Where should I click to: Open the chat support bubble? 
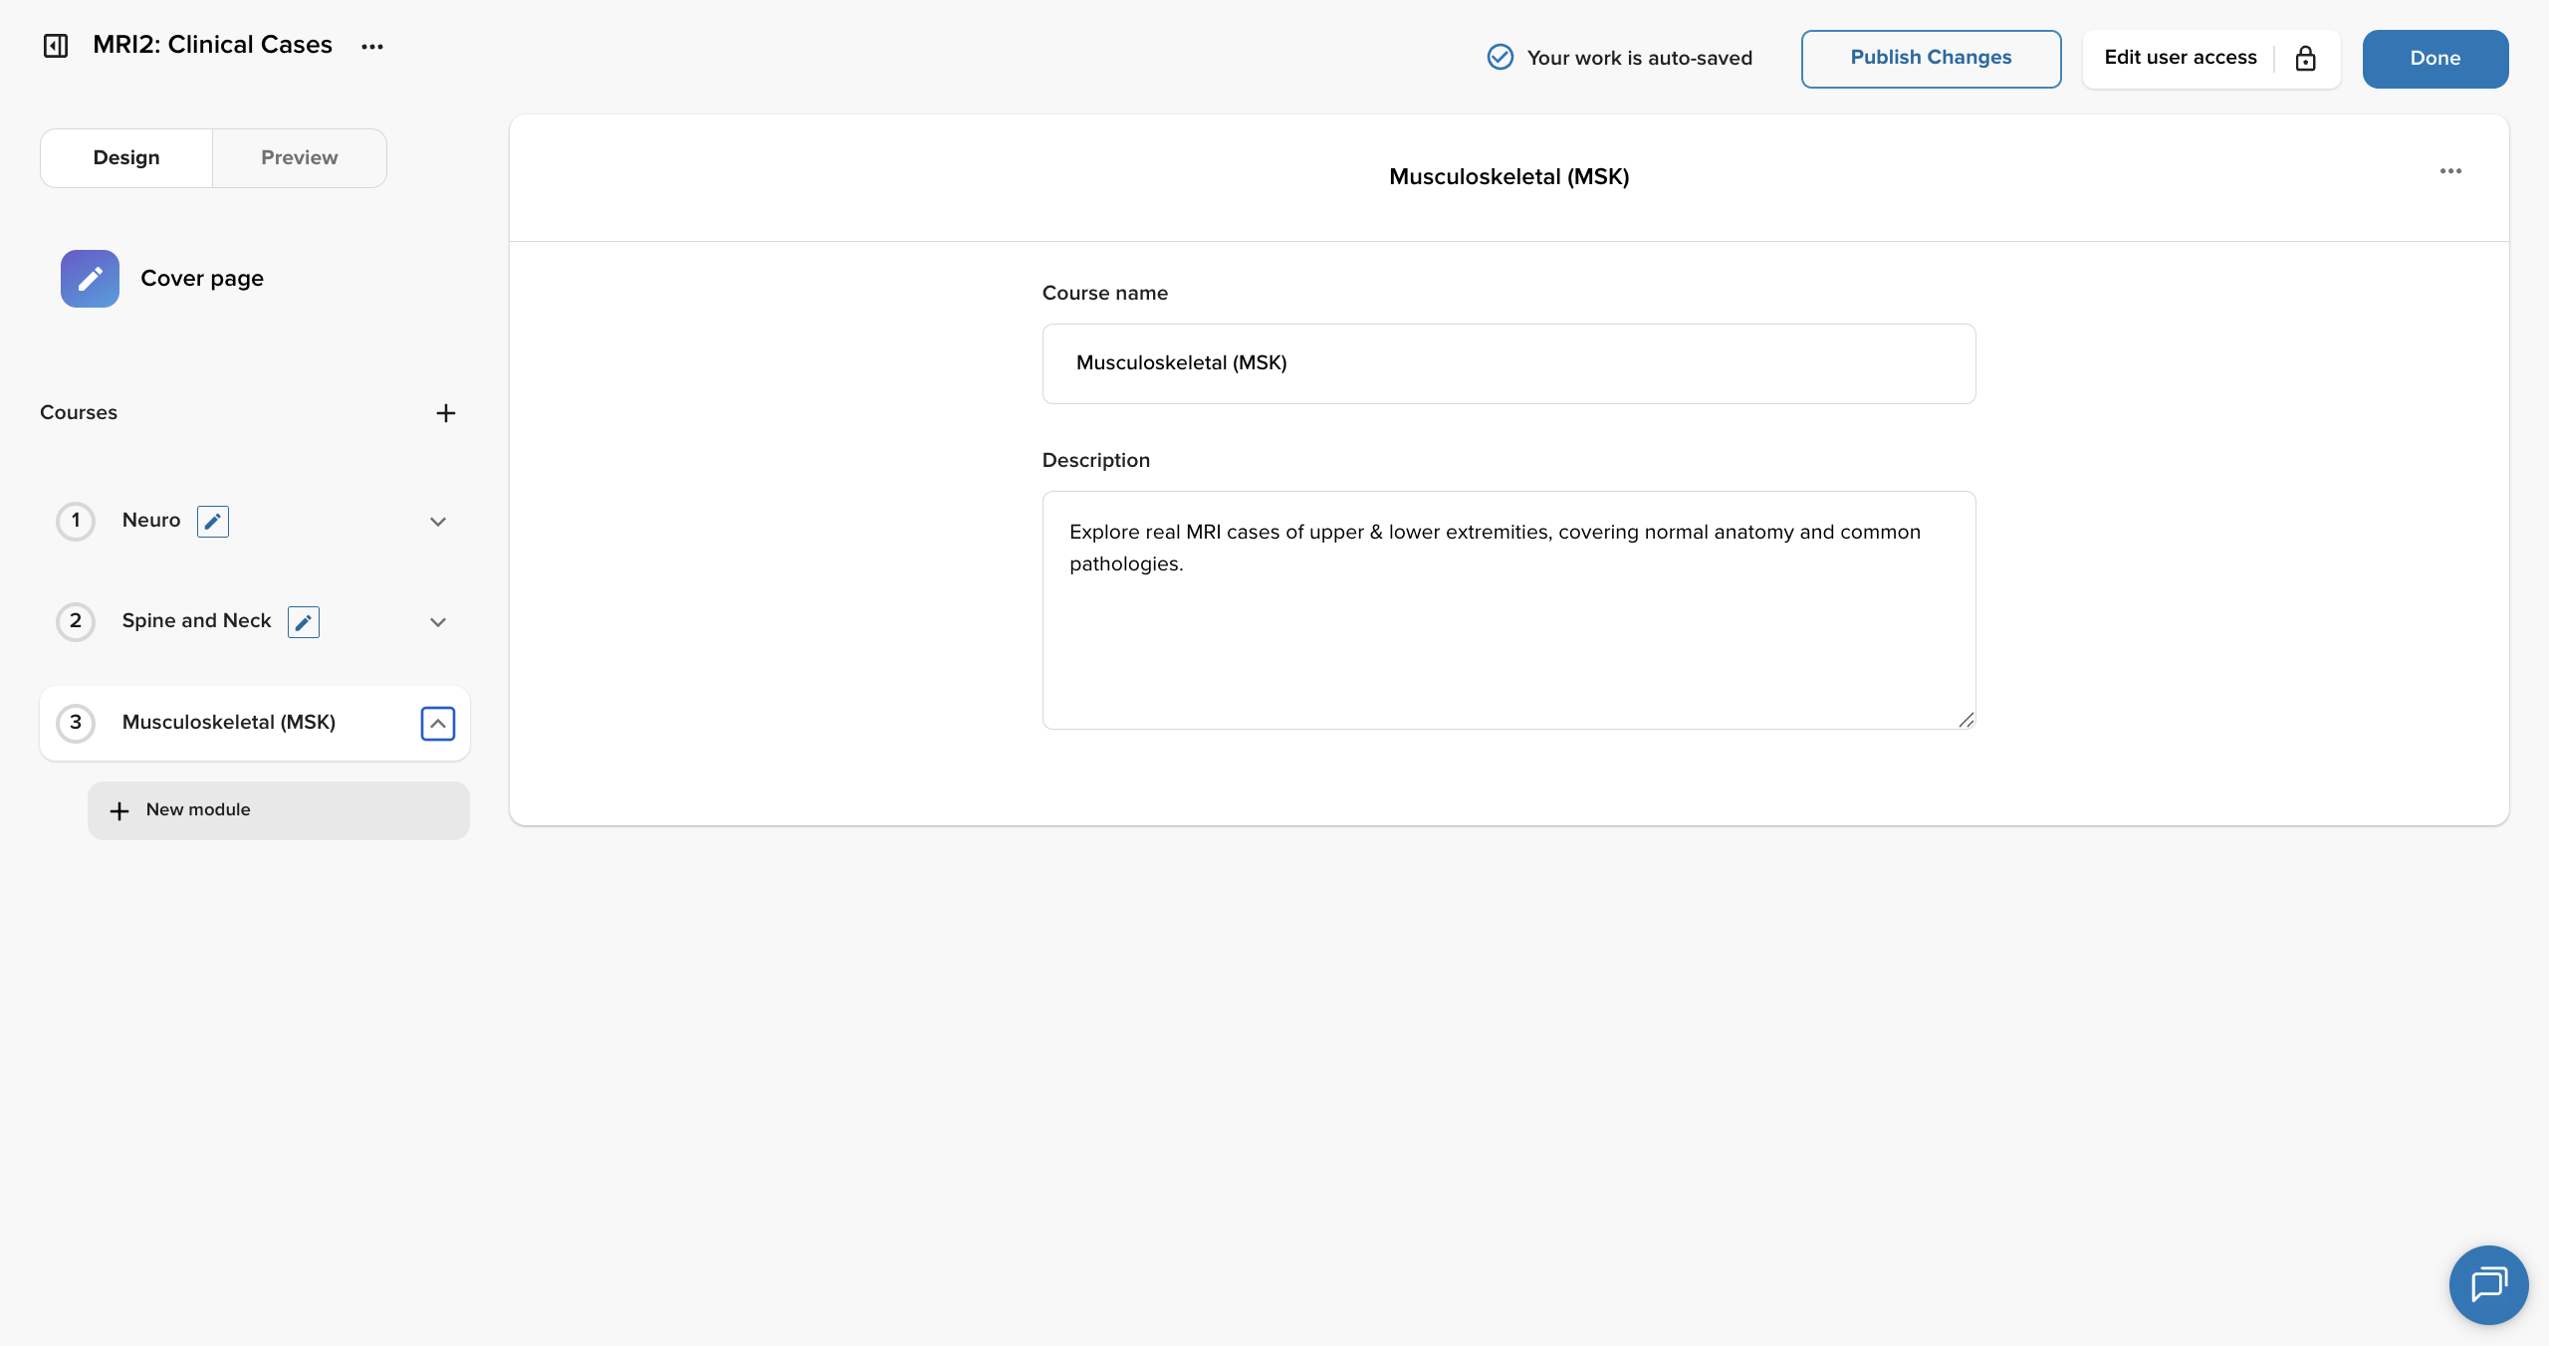(2488, 1284)
